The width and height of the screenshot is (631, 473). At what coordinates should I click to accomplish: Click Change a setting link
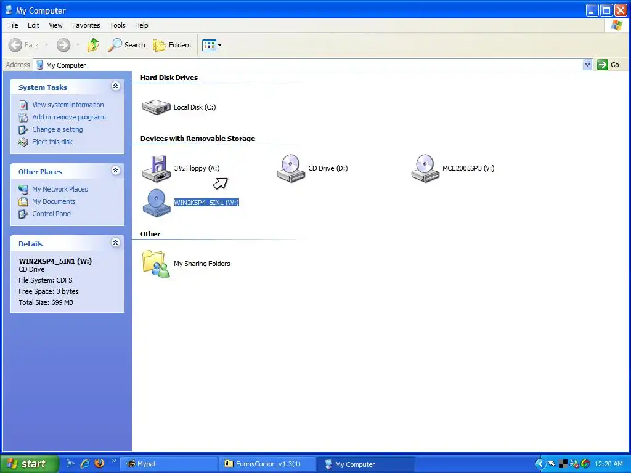coord(57,129)
